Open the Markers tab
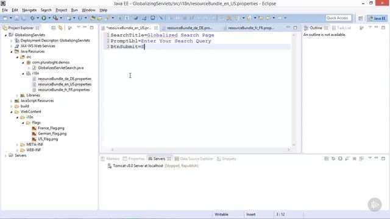This screenshot has width=390, height=219. click(110, 159)
